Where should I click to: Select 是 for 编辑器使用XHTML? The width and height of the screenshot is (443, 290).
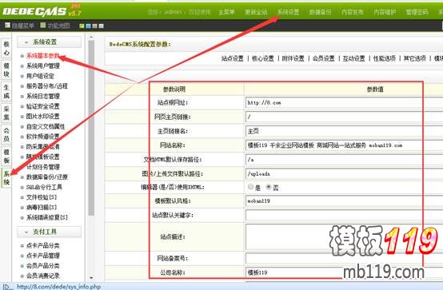pyautogui.click(x=250, y=187)
